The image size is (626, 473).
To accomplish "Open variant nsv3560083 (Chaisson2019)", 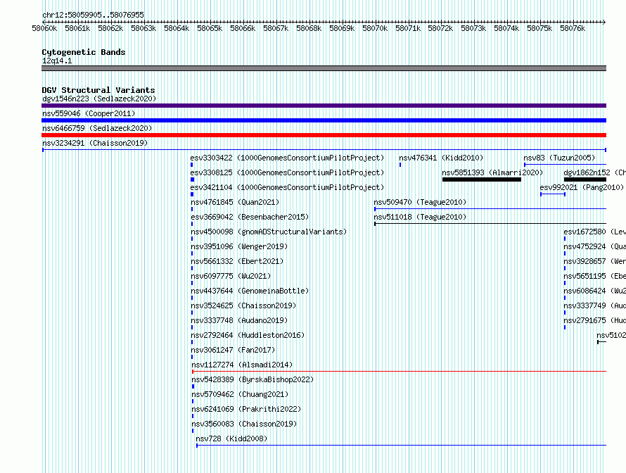I will pos(244,424).
